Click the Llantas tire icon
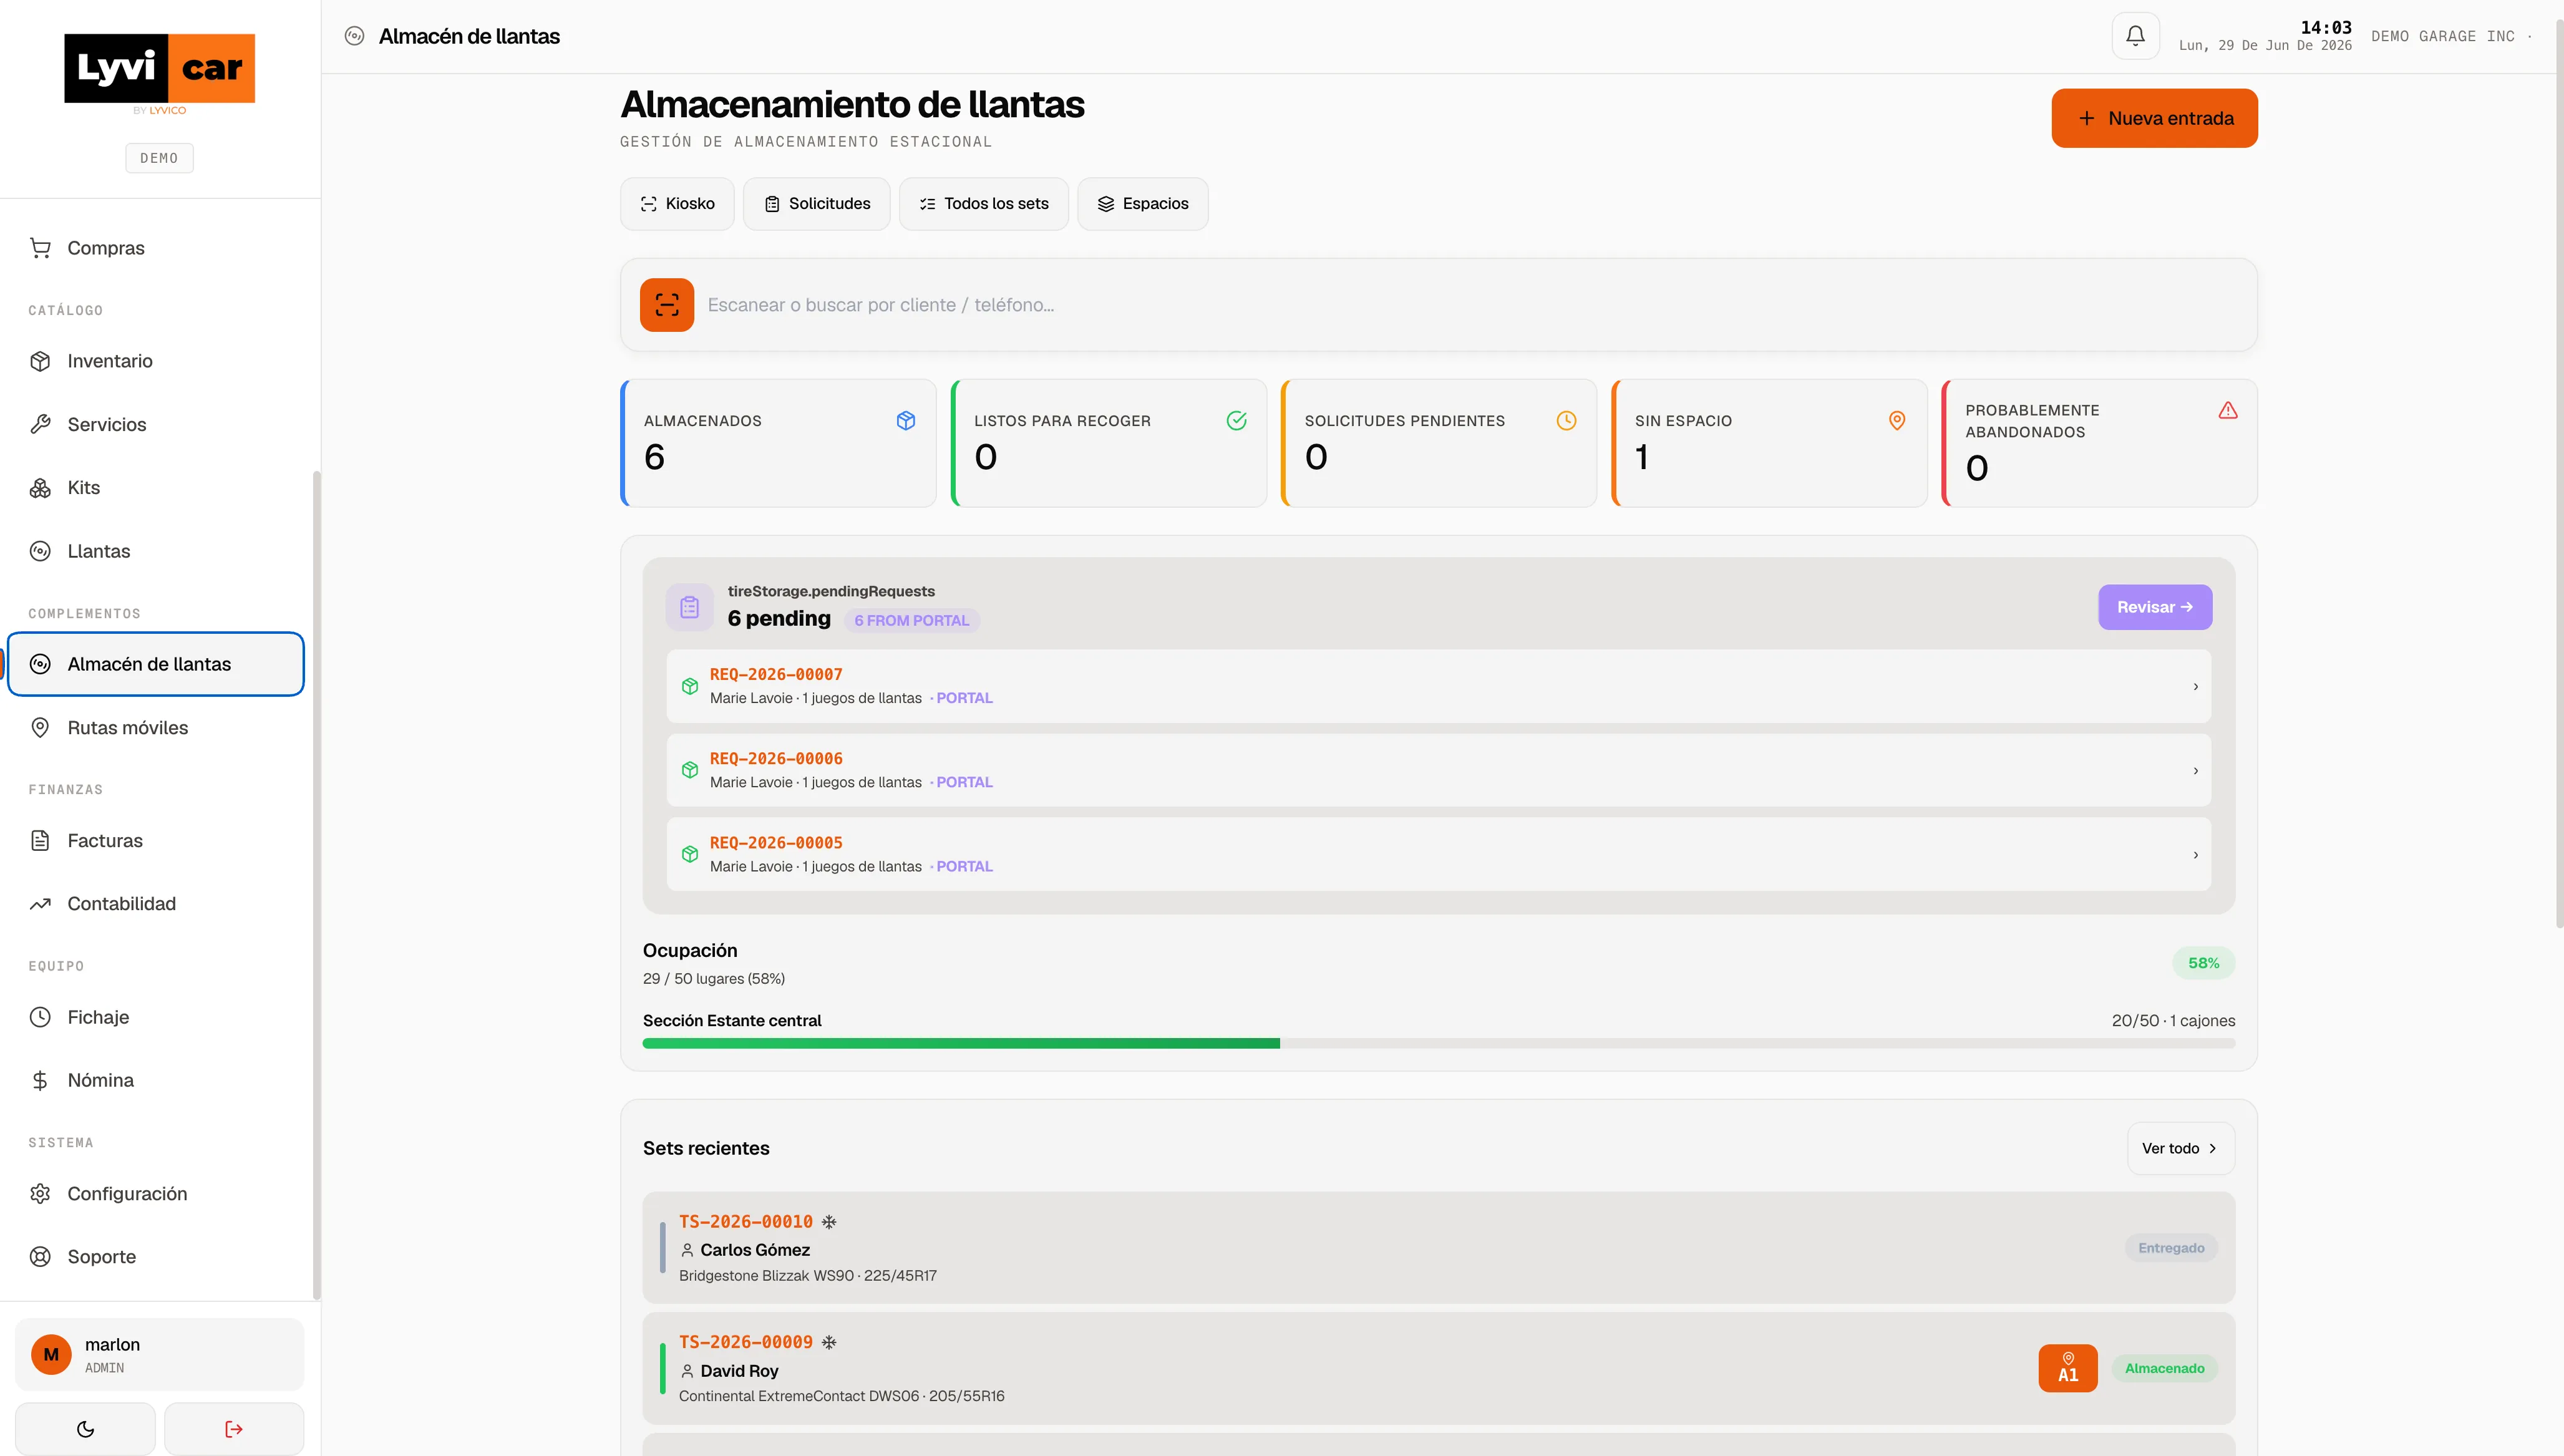The height and width of the screenshot is (1456, 2564). (x=40, y=551)
